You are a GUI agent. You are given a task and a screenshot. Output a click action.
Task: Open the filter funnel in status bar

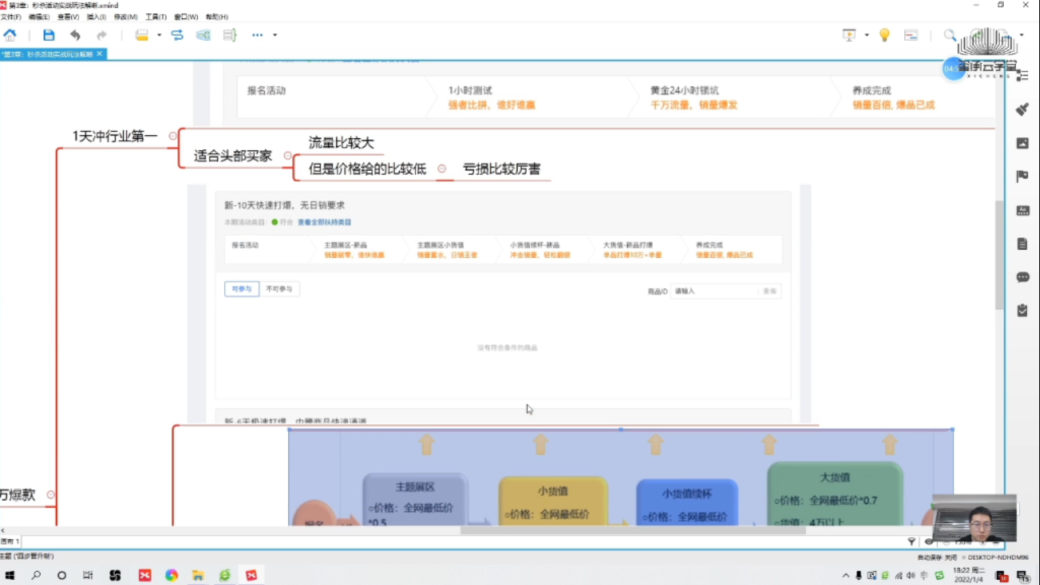(x=911, y=542)
